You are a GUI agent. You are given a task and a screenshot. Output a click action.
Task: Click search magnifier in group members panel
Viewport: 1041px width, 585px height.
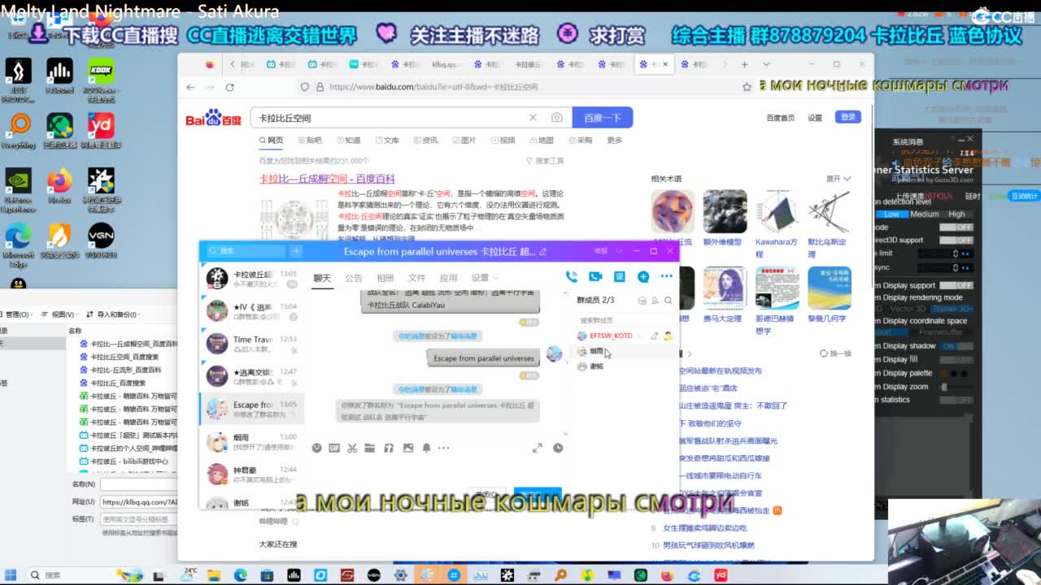pyautogui.click(x=669, y=301)
